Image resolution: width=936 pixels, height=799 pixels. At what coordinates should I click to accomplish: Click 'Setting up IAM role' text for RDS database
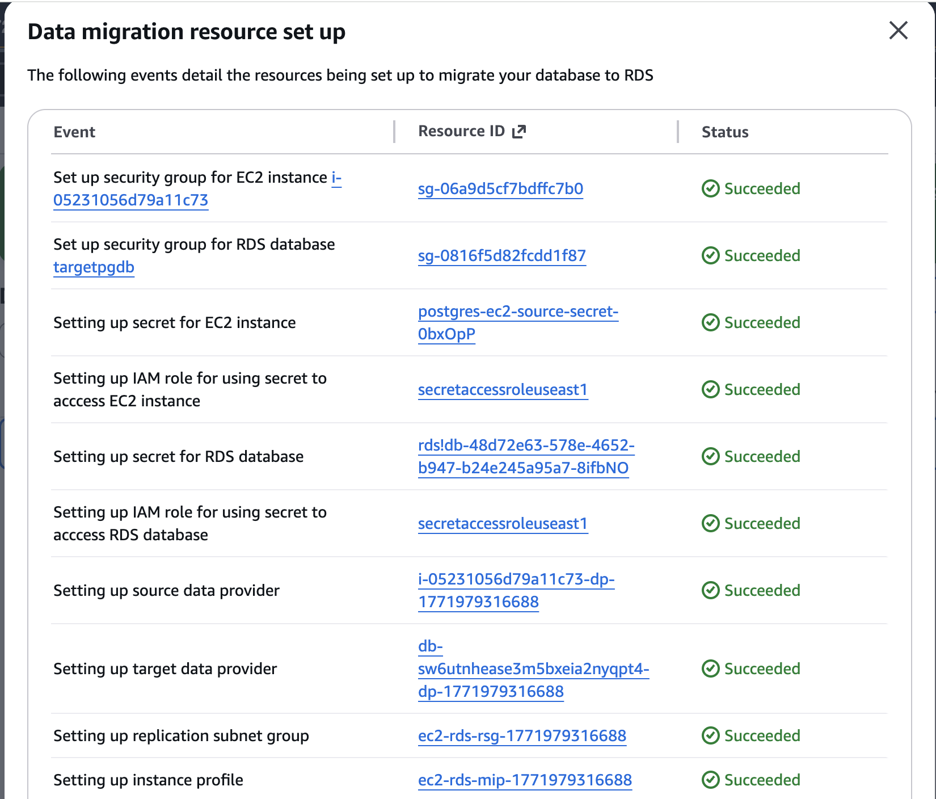(x=190, y=524)
